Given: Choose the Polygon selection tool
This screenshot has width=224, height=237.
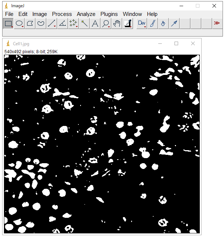Looking at the screenshot, I should point(30,24).
